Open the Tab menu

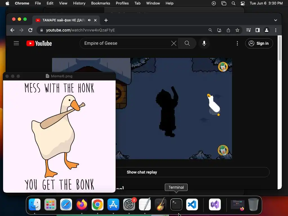coord(137,3)
